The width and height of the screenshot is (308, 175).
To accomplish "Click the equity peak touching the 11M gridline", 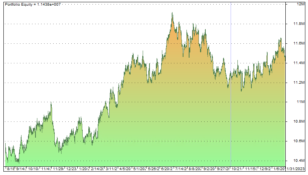I will (51, 103).
